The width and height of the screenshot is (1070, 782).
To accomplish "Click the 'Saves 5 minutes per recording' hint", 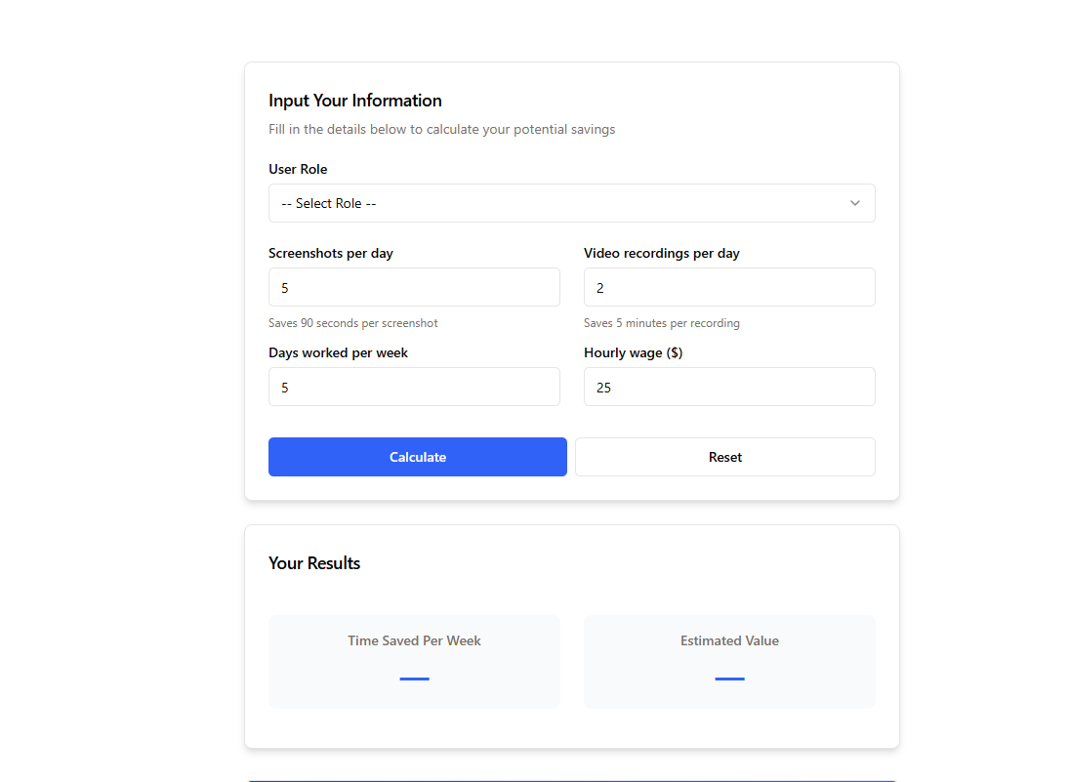I will (662, 323).
